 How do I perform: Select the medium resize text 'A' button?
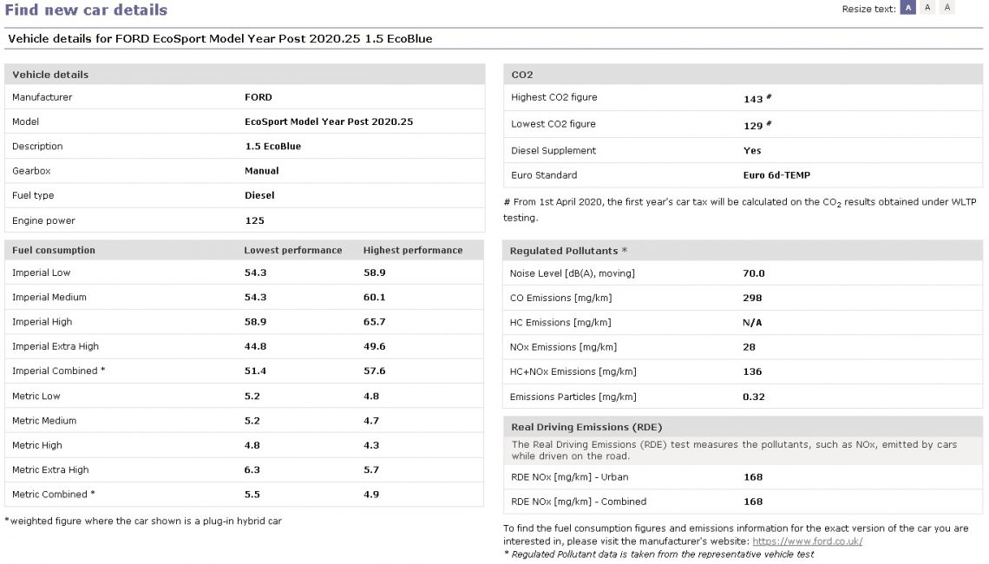(x=927, y=8)
